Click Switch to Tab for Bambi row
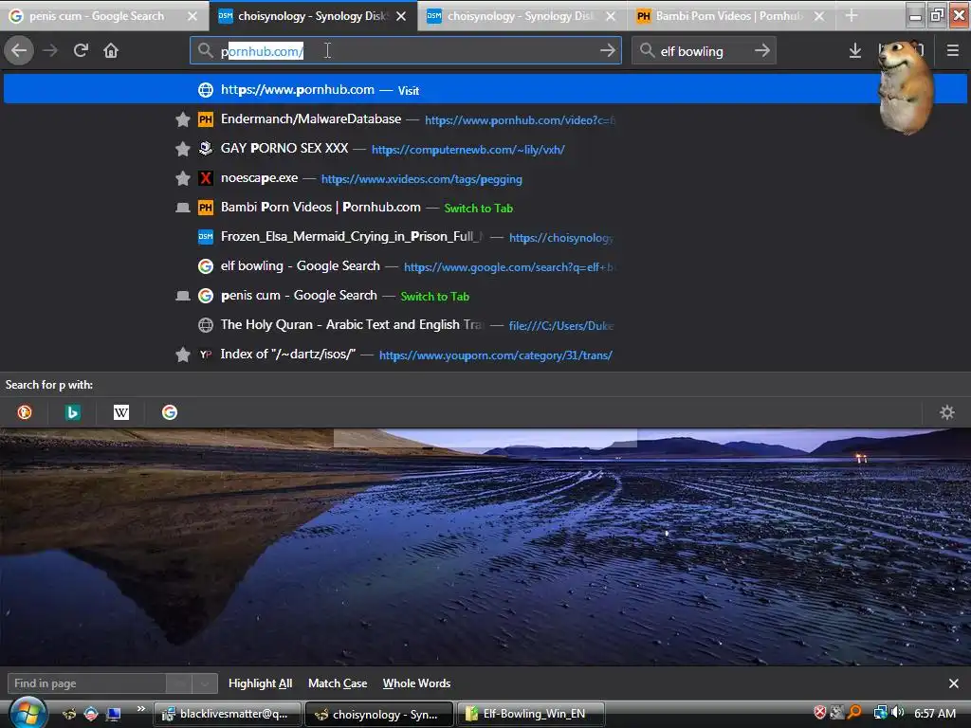 tap(478, 208)
